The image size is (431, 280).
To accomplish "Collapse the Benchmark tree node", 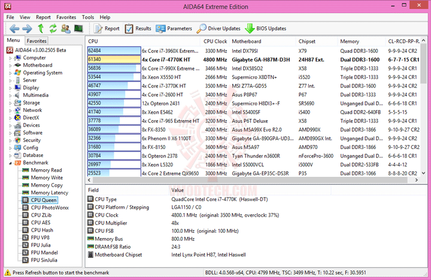I will [10, 163].
